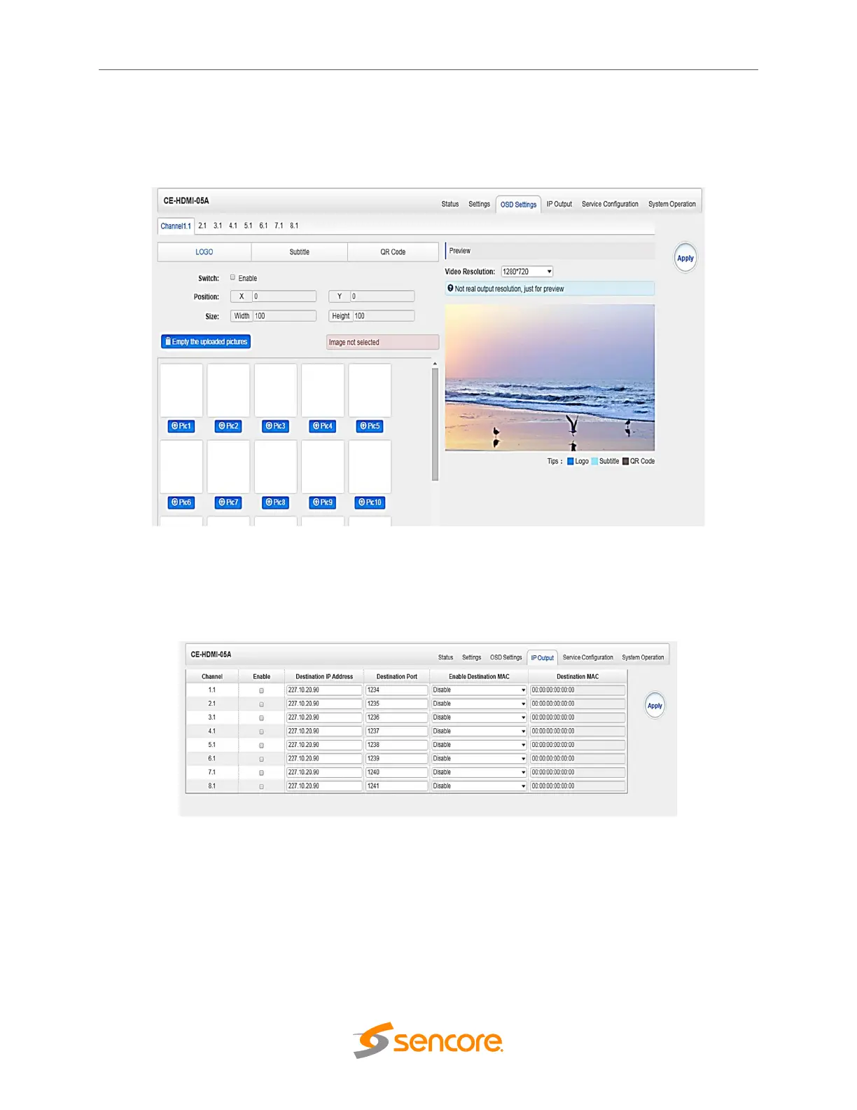Click Destination Port field showing 1241
This screenshot has height=1110, width=857.
(x=396, y=786)
